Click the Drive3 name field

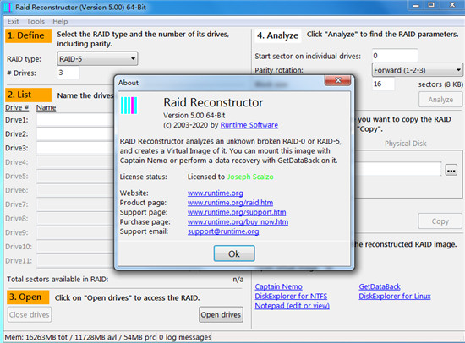pos(75,148)
